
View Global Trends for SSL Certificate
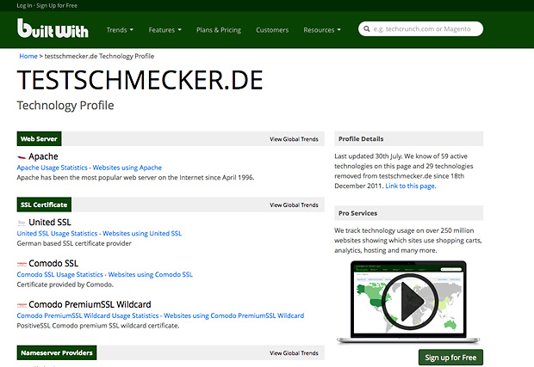pos(294,205)
